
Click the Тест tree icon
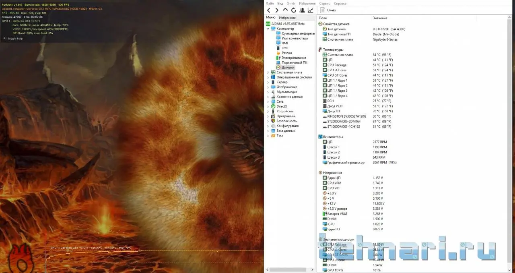(273, 135)
